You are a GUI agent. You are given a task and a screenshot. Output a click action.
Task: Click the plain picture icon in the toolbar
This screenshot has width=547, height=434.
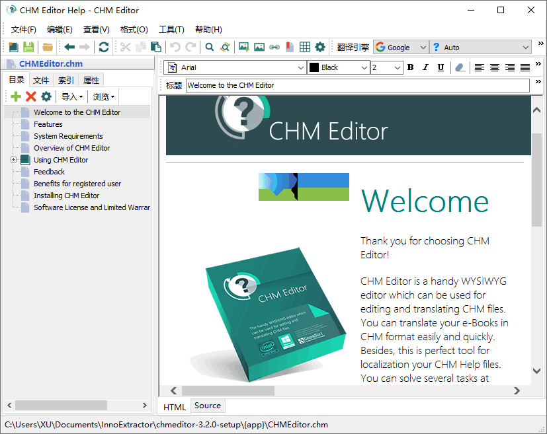pos(259,47)
